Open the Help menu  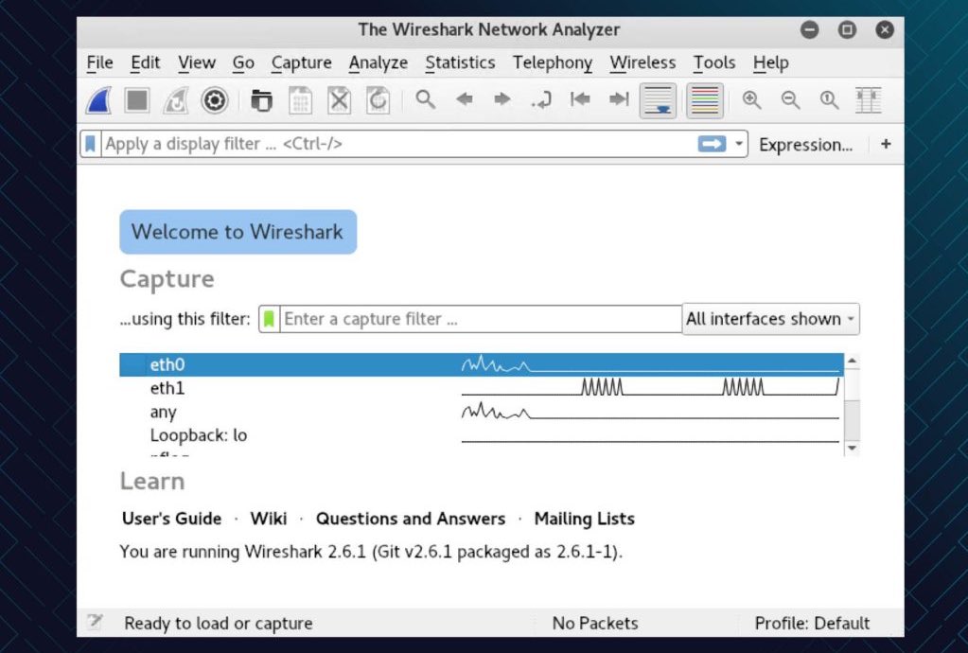pos(770,63)
